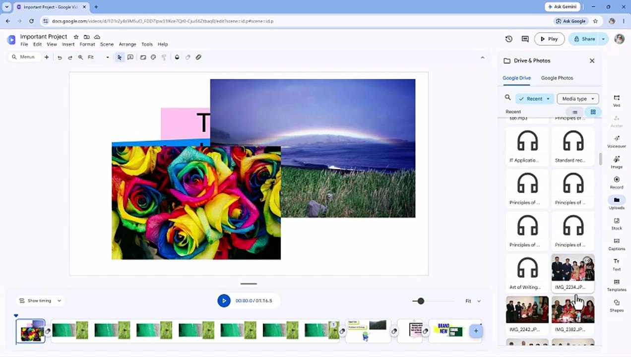Open the Shapes panel in sidebar
This screenshot has height=357, width=631.
point(617,305)
